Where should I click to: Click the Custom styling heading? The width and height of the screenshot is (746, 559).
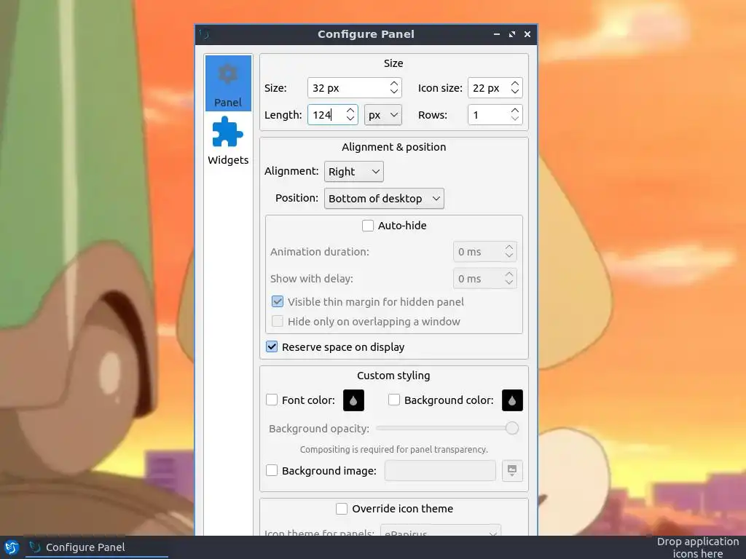393,376
